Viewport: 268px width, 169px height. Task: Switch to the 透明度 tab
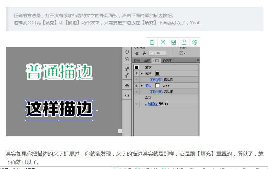(167, 60)
